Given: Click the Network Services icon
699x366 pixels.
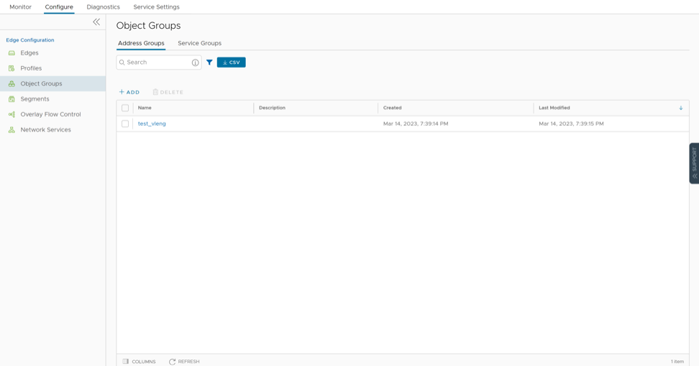Looking at the screenshot, I should (12, 130).
